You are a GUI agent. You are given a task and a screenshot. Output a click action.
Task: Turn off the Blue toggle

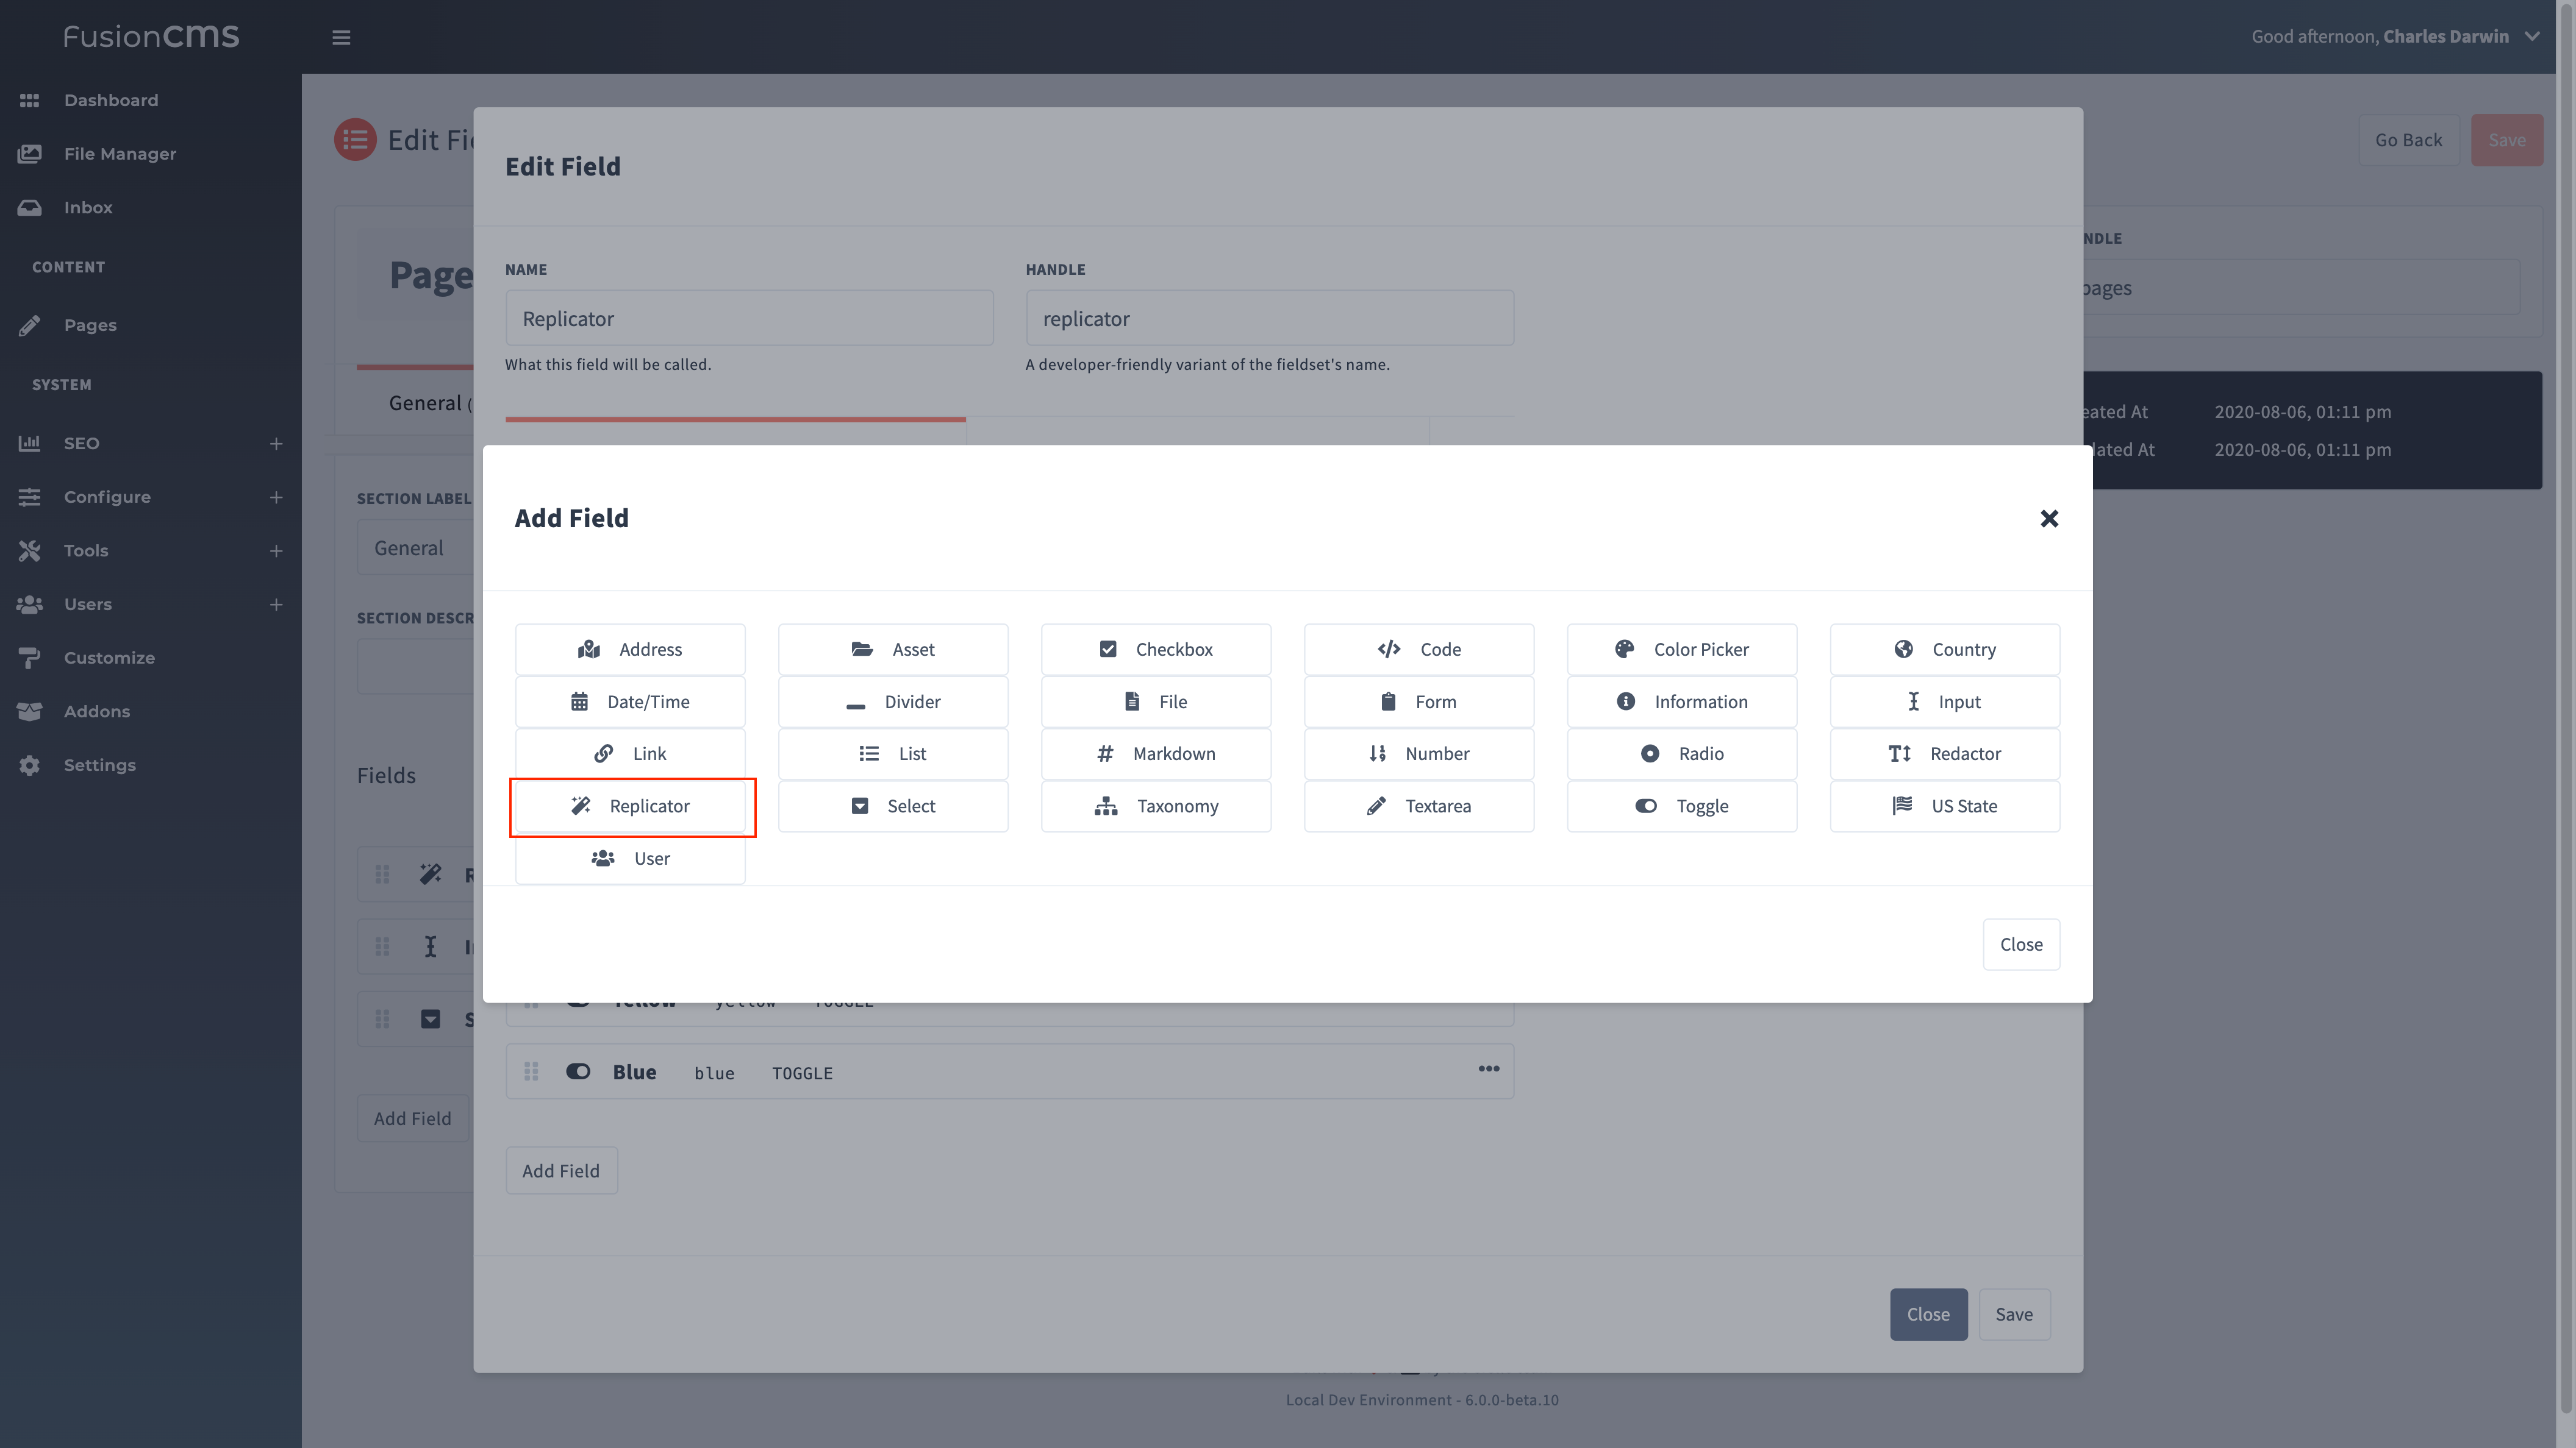578,1070
